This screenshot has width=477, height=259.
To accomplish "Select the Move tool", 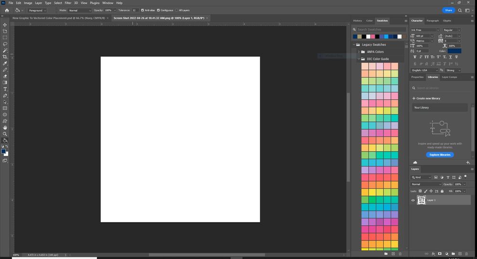I will point(5,25).
